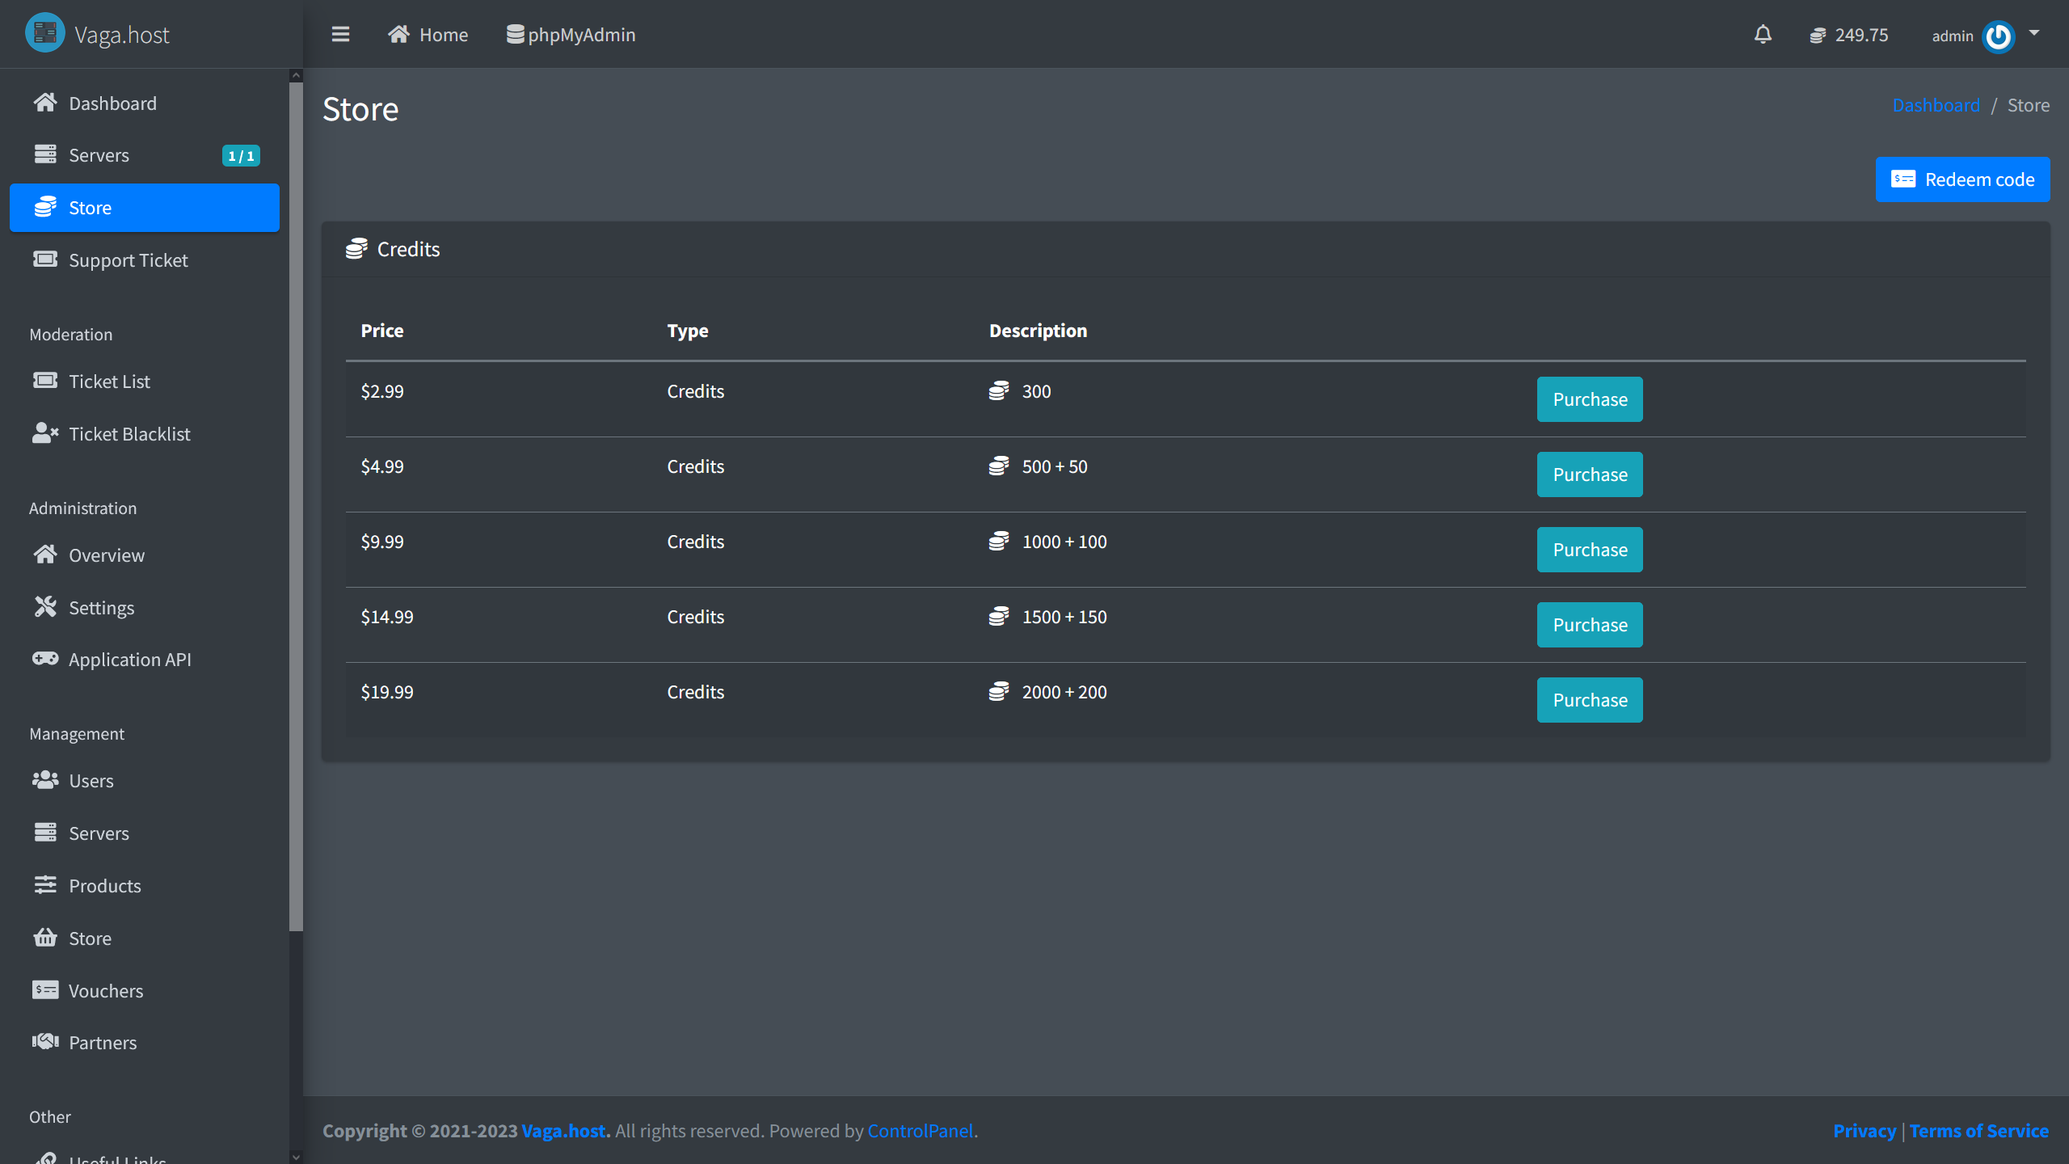Click the Vaga.host logo icon

tap(45, 33)
